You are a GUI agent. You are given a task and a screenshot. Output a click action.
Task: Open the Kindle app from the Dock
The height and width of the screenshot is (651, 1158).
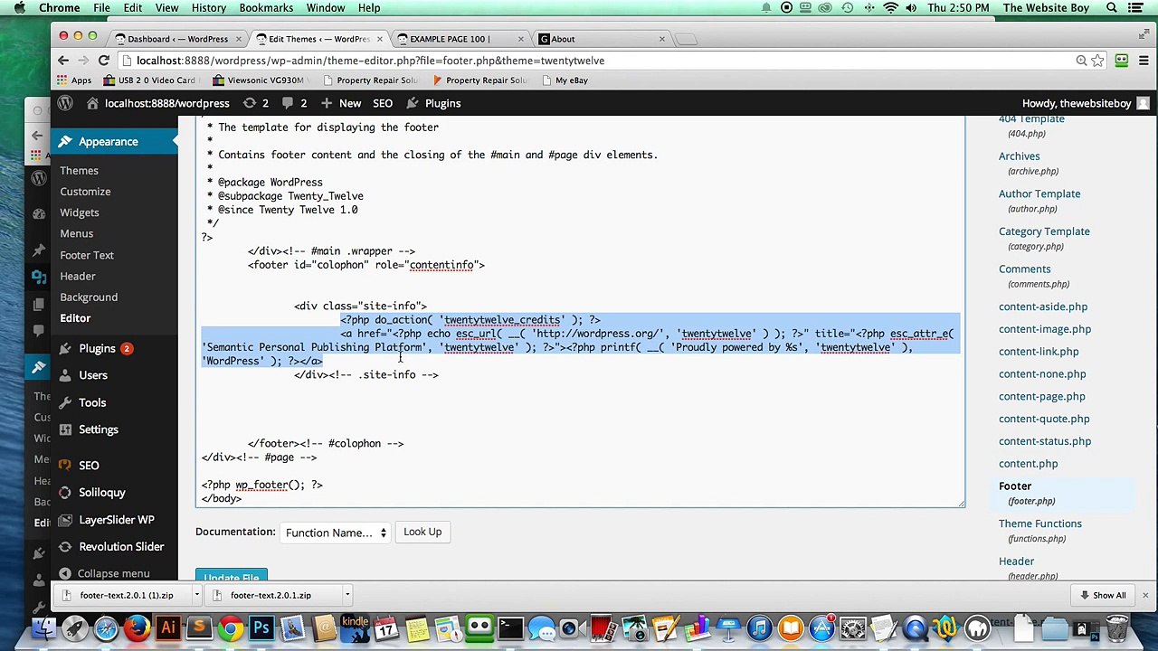click(355, 627)
